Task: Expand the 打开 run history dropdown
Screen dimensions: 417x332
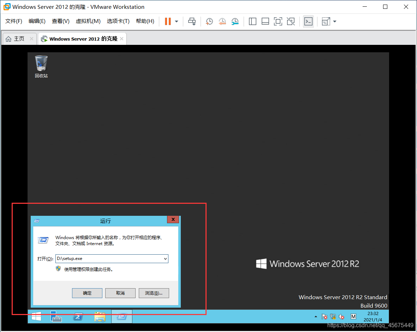Action: 165,259
